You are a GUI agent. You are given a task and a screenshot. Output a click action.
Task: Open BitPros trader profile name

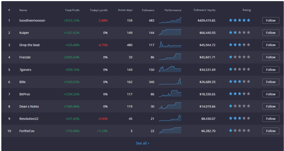pyautogui.click(x=25, y=94)
